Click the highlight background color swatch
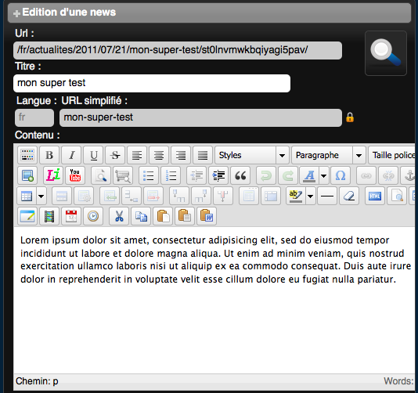Viewport: 418px width, 393px height. tap(296, 196)
